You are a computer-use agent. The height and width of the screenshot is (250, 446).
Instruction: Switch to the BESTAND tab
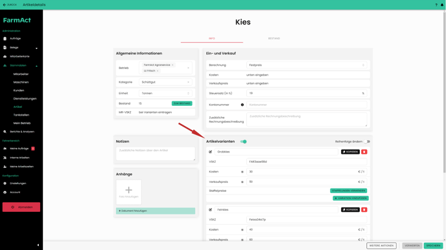tap(274, 39)
